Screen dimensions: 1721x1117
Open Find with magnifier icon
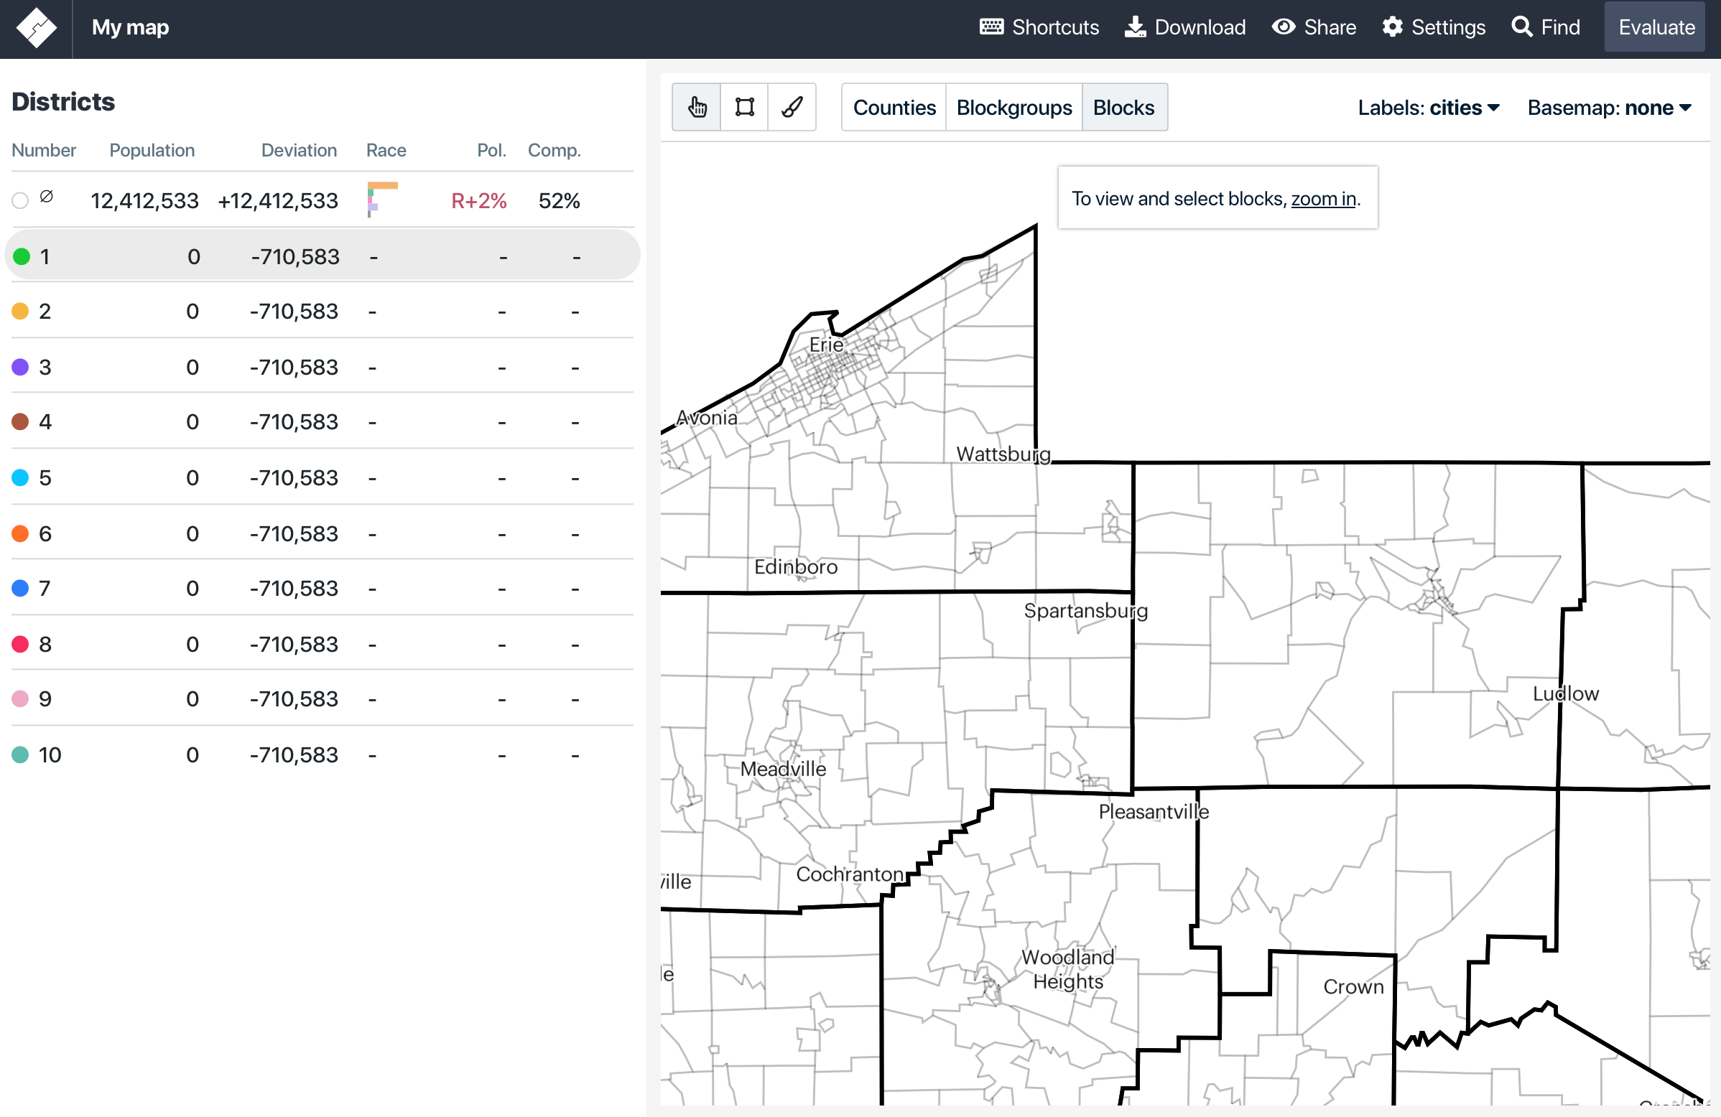[1521, 27]
